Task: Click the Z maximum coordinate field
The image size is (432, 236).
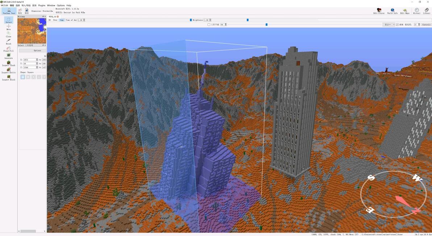Action: pyautogui.click(x=44, y=67)
